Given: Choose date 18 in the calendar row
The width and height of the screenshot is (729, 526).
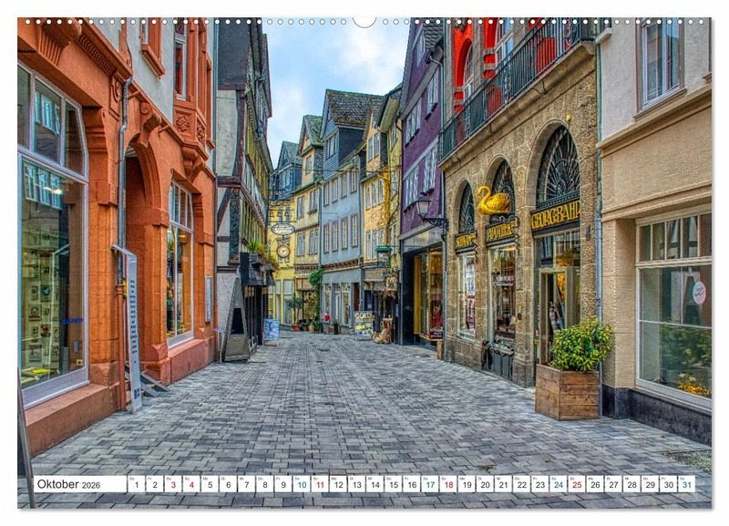Looking at the screenshot, I should click(x=447, y=484).
